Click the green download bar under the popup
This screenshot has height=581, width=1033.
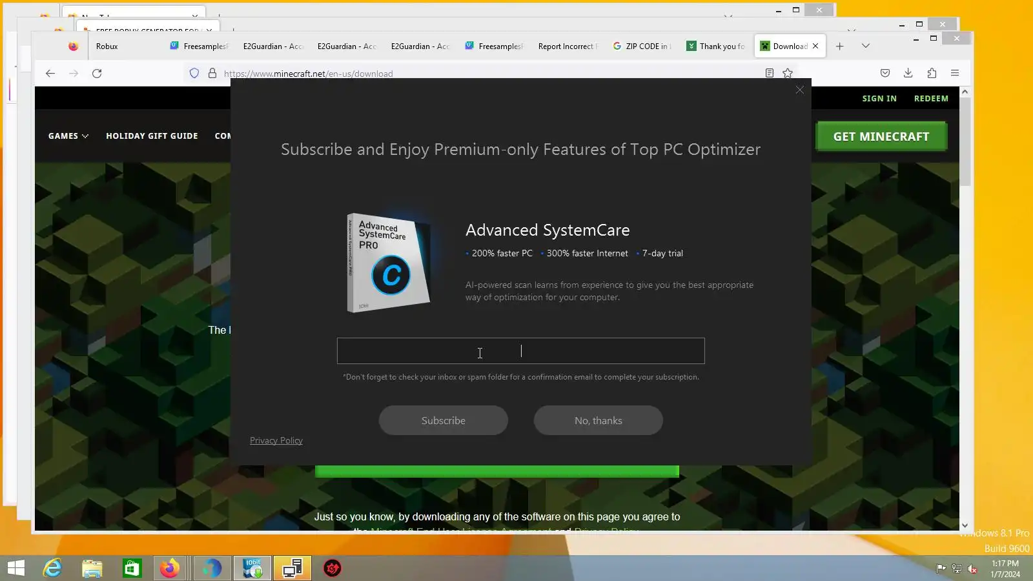click(x=496, y=471)
